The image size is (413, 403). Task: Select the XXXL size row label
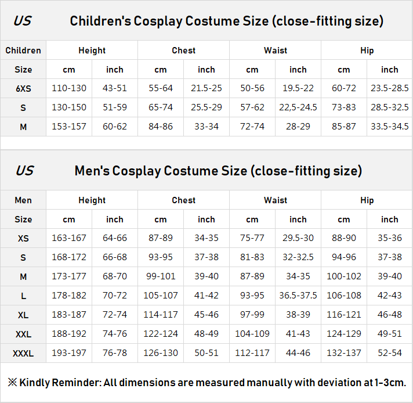[x=23, y=353]
